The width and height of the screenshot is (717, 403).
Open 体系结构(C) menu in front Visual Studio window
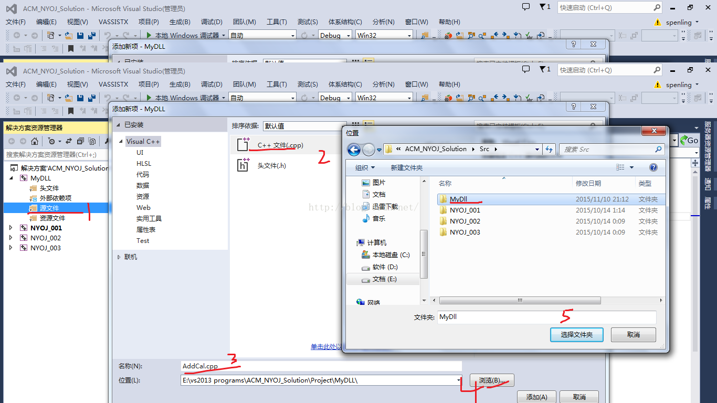click(345, 84)
